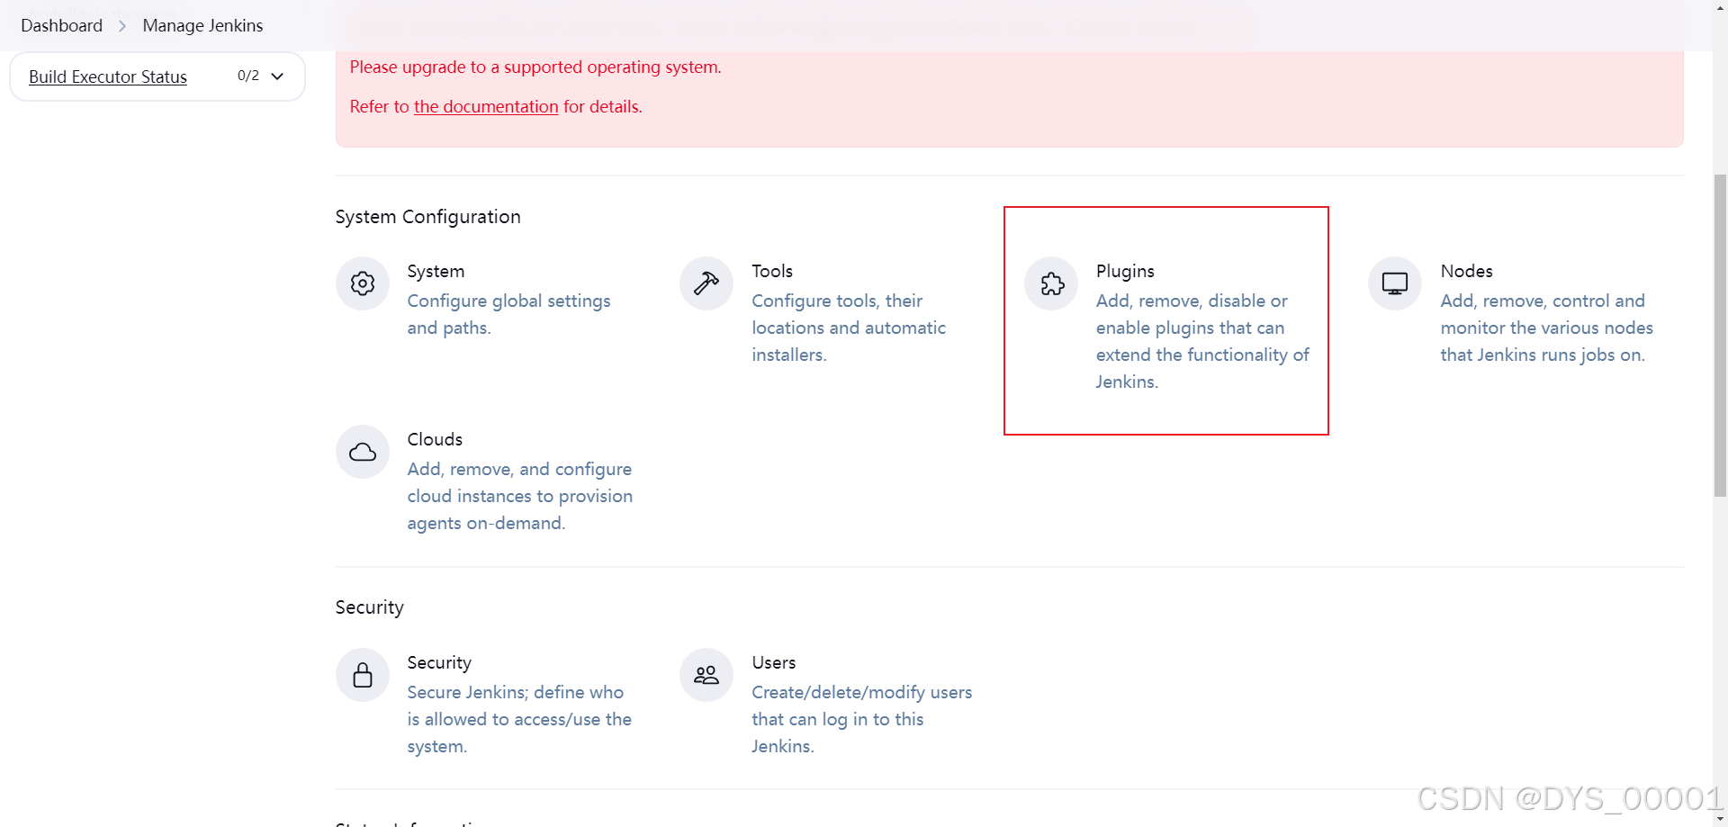
Task: Click the Plugins puzzle piece icon
Action: 1051,283
